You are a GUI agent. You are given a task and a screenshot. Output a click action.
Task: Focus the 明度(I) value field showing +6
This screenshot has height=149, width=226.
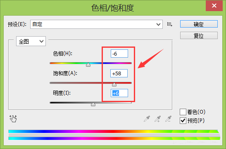click(x=119, y=93)
